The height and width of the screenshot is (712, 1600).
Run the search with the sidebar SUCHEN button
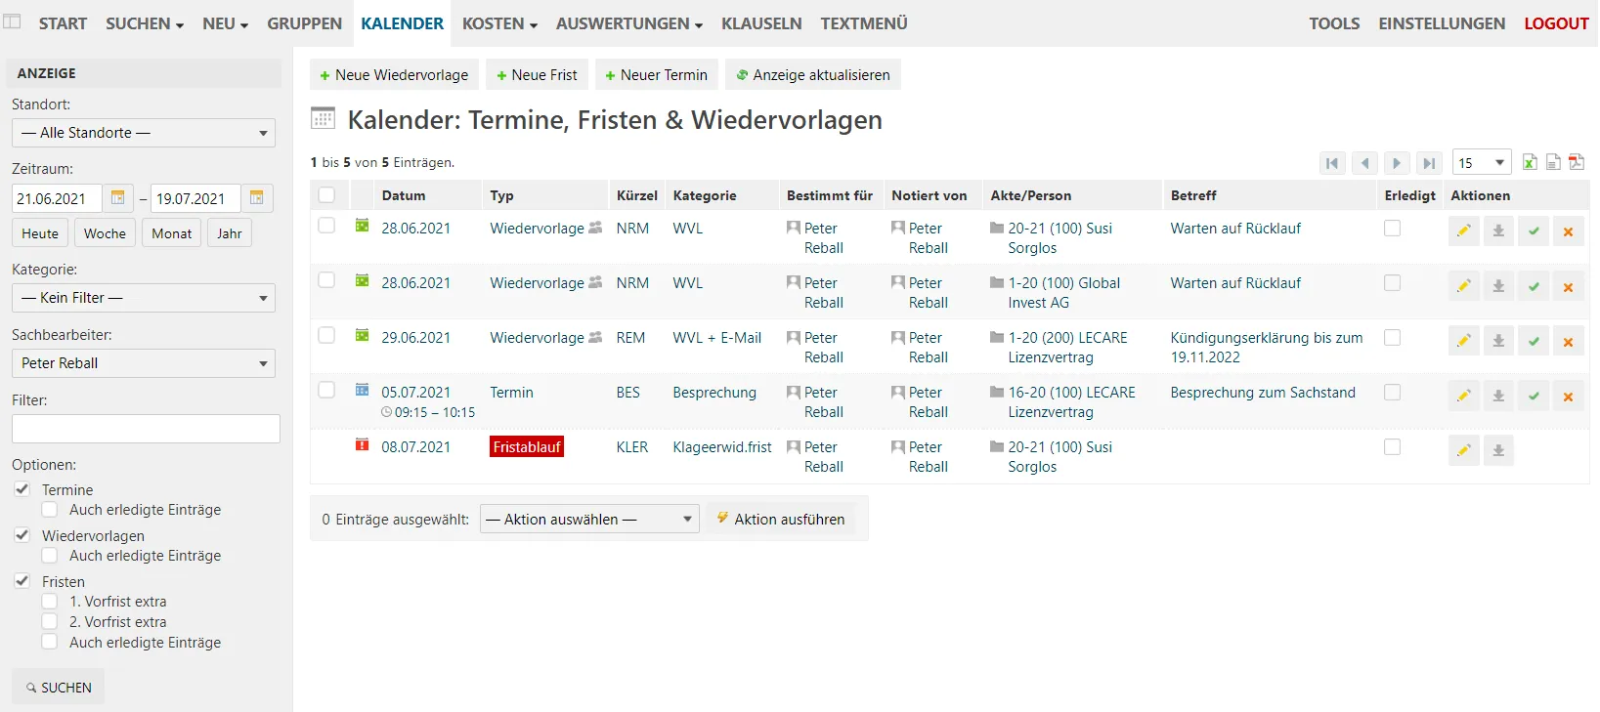pos(59,688)
